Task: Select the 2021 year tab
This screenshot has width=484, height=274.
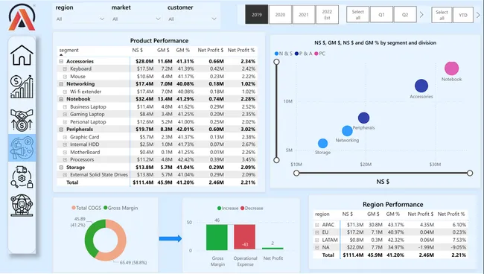Action: click(x=303, y=14)
